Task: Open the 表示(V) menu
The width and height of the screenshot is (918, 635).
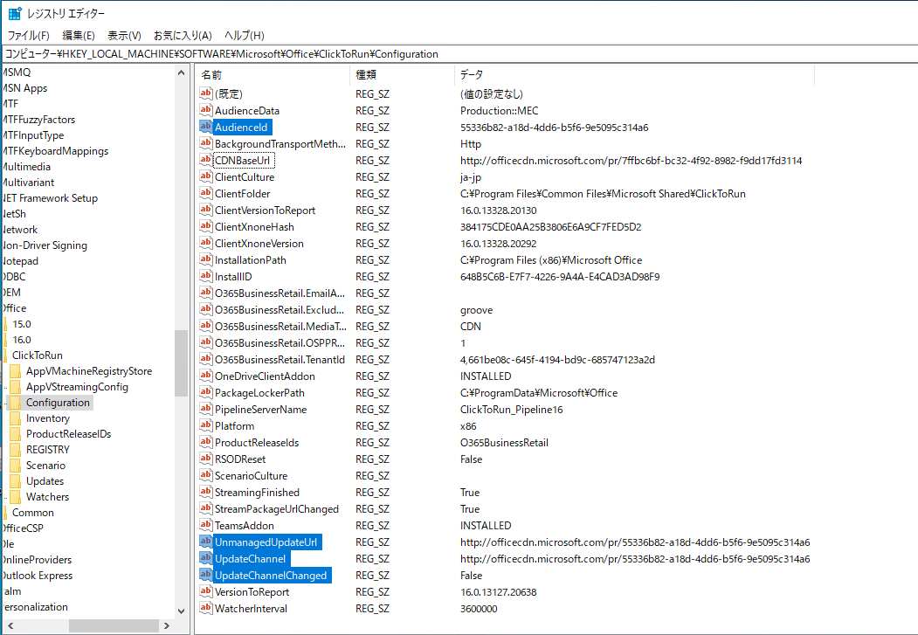Action: (x=124, y=36)
